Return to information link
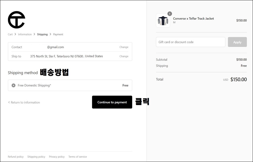The height and width of the screenshot is (162, 253). click(24, 102)
